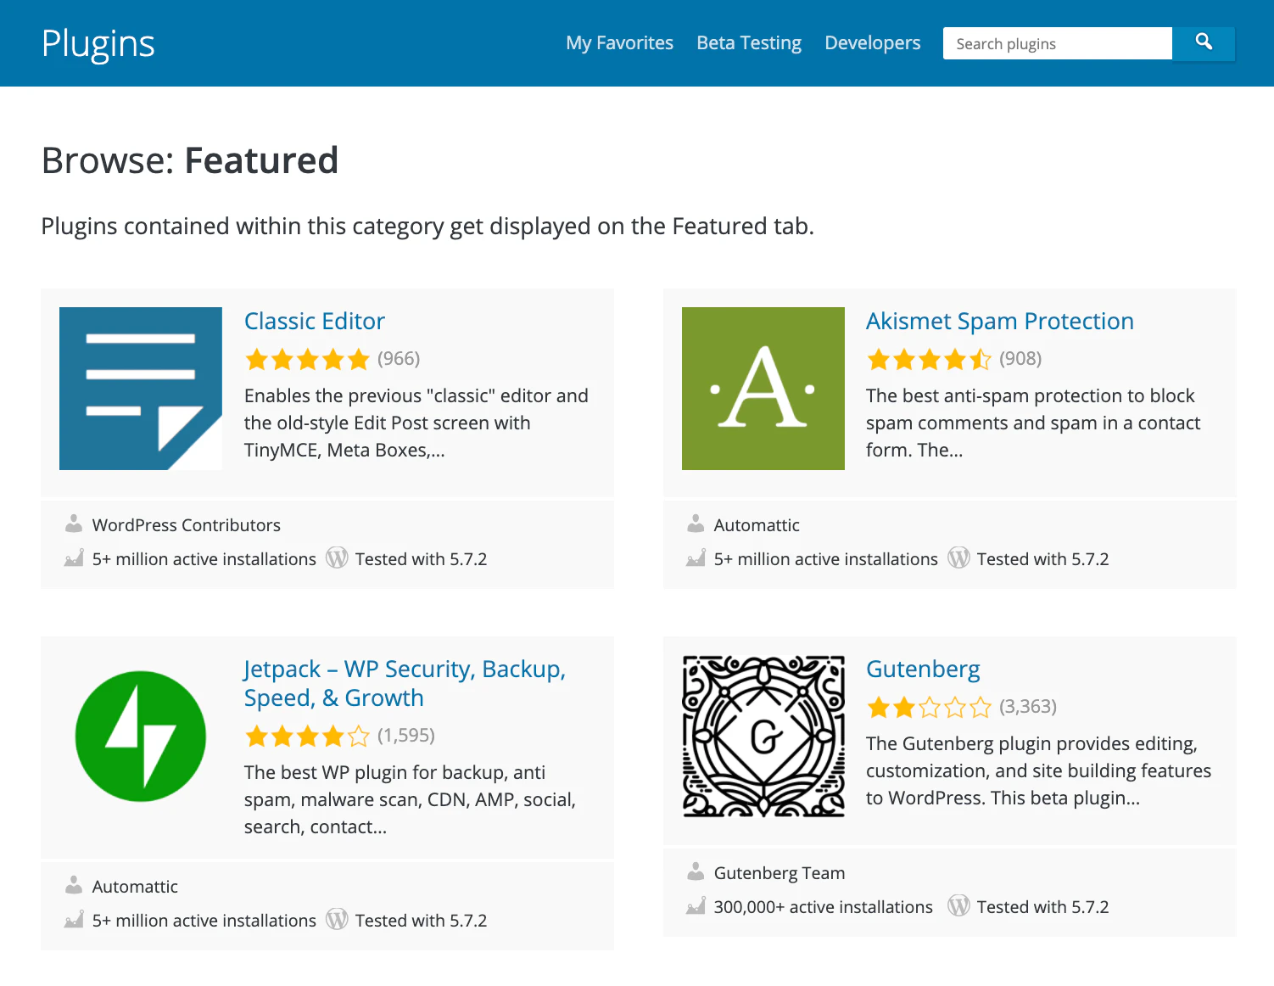Click WordPress logo in Jetpack card
This screenshot has height=986, width=1274.
click(337, 919)
